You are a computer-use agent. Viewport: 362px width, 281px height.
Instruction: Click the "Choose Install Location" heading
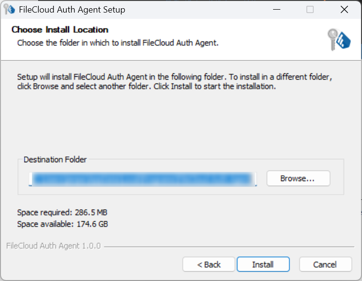pyautogui.click(x=60, y=30)
